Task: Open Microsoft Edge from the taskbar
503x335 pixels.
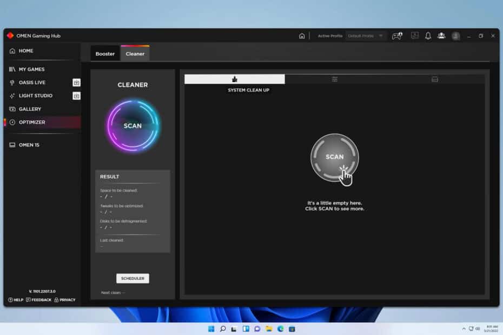Action: (280, 329)
